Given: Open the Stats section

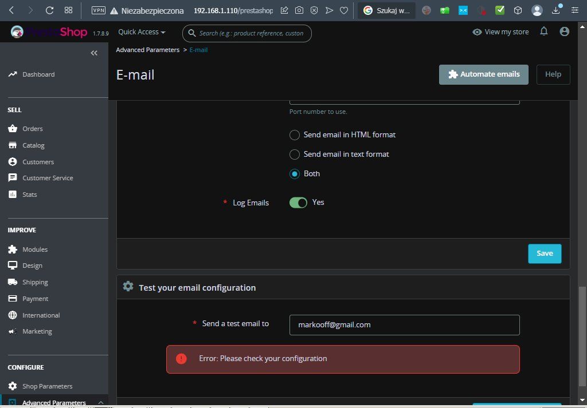Looking at the screenshot, I should click(29, 194).
